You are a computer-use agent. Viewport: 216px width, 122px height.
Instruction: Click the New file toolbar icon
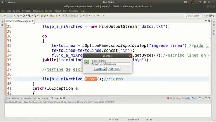[2, 16]
